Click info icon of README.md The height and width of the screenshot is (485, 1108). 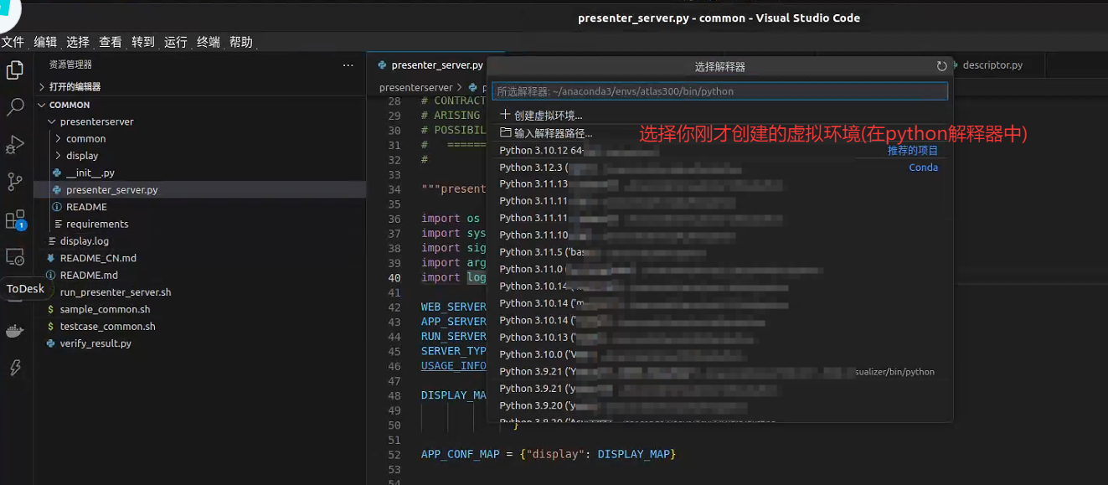51,275
